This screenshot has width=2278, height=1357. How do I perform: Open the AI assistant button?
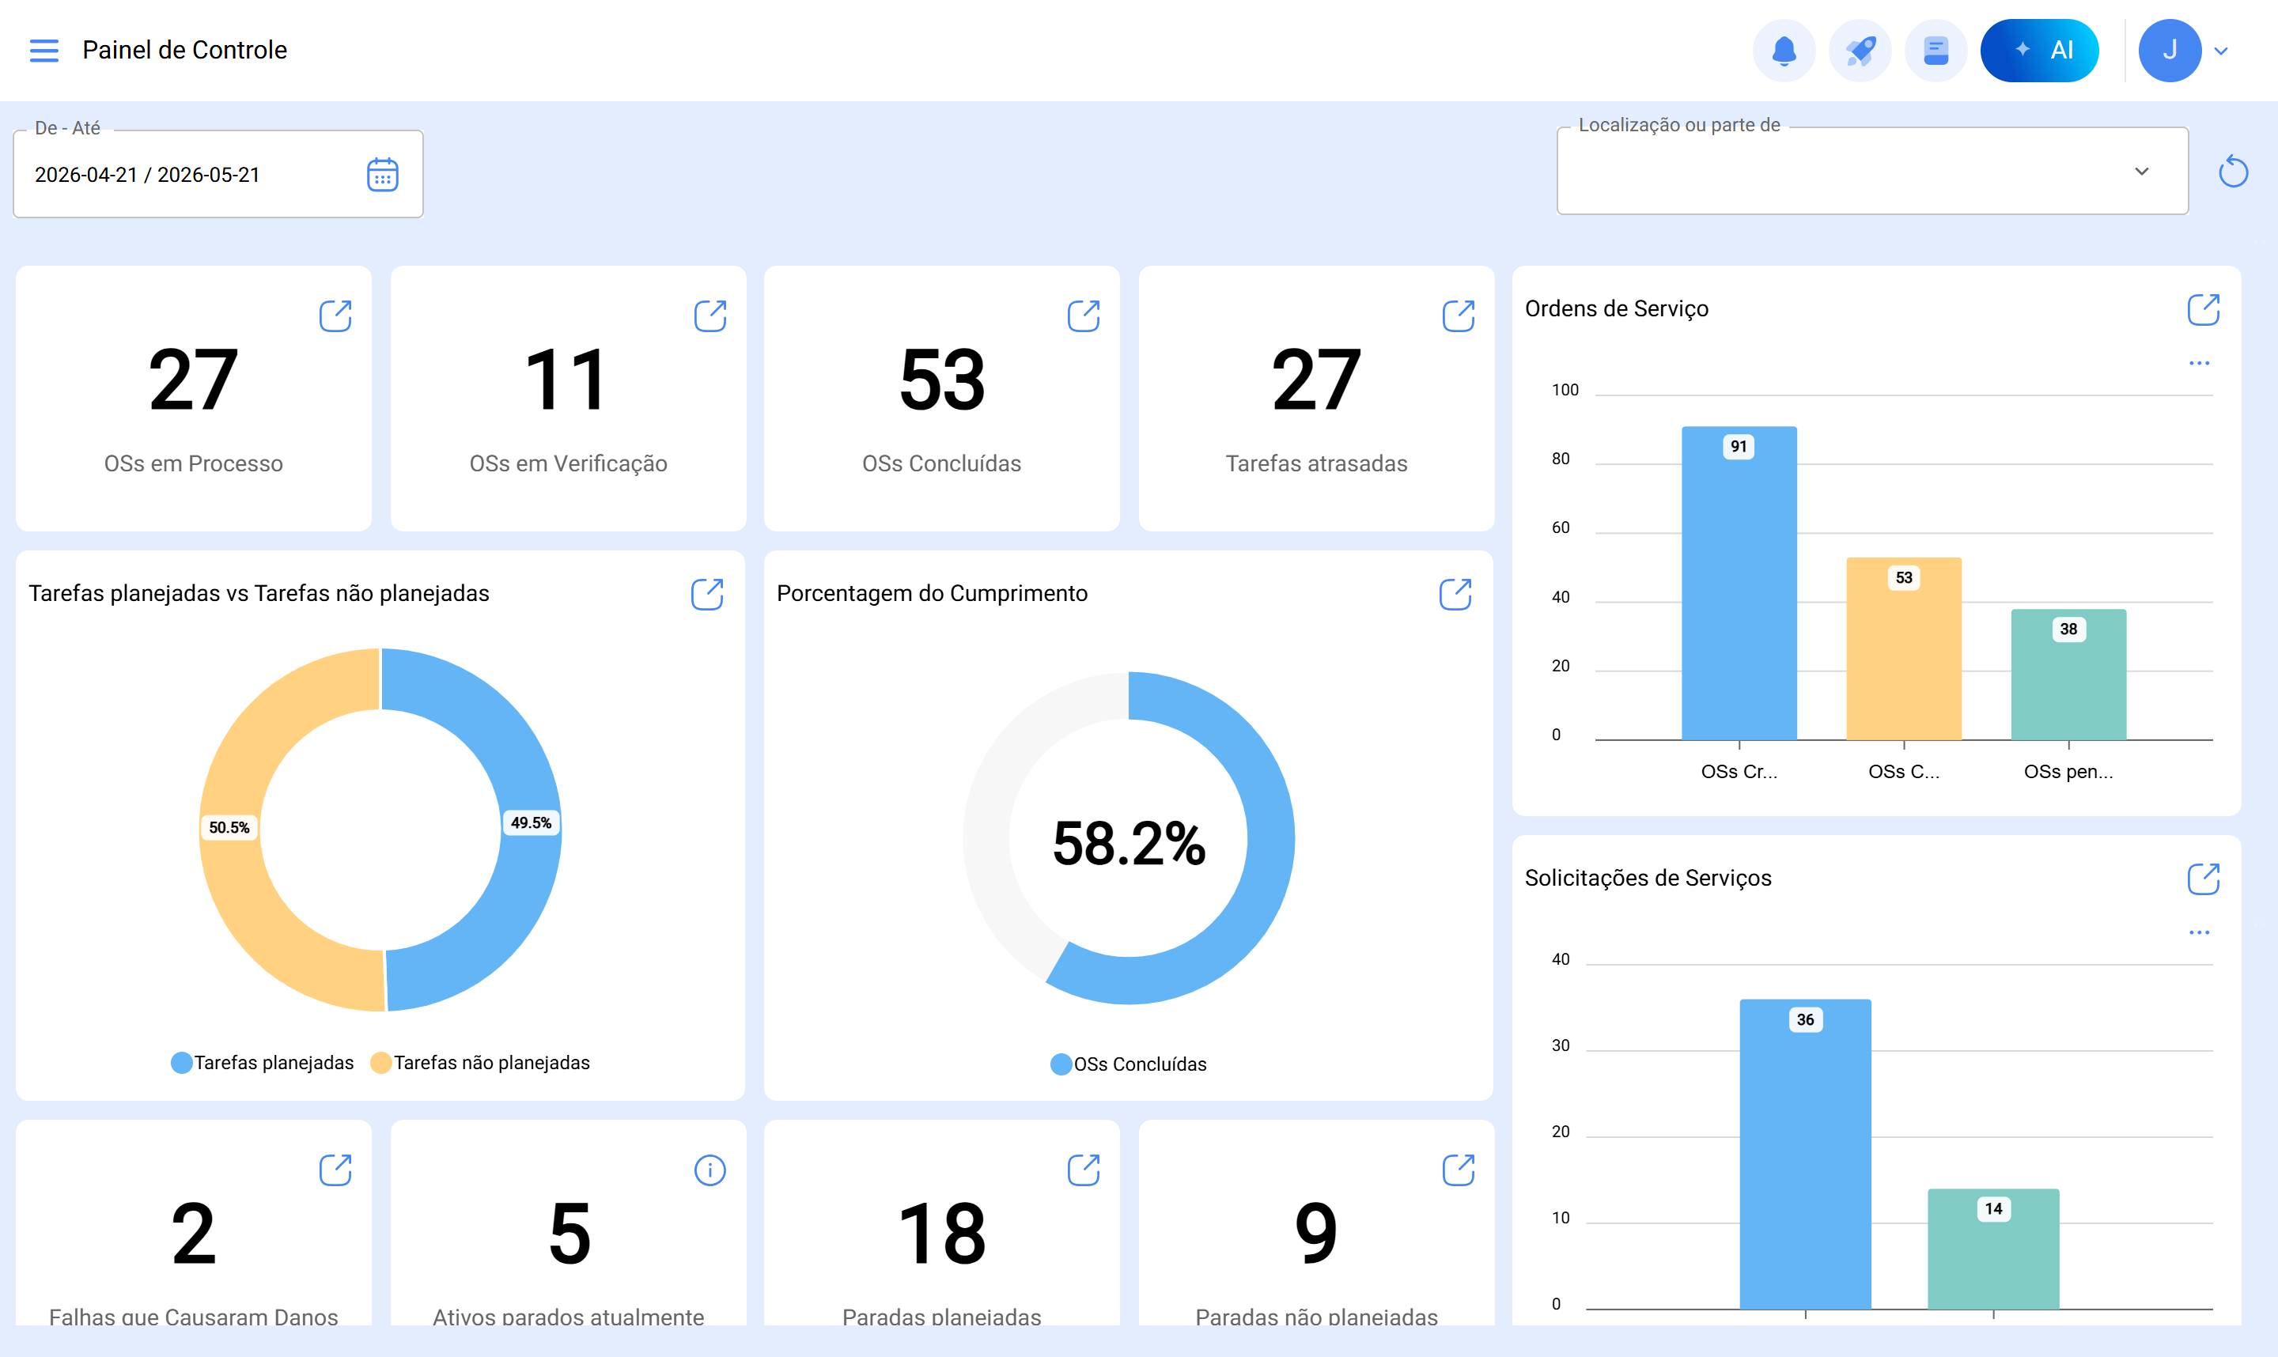click(2038, 51)
